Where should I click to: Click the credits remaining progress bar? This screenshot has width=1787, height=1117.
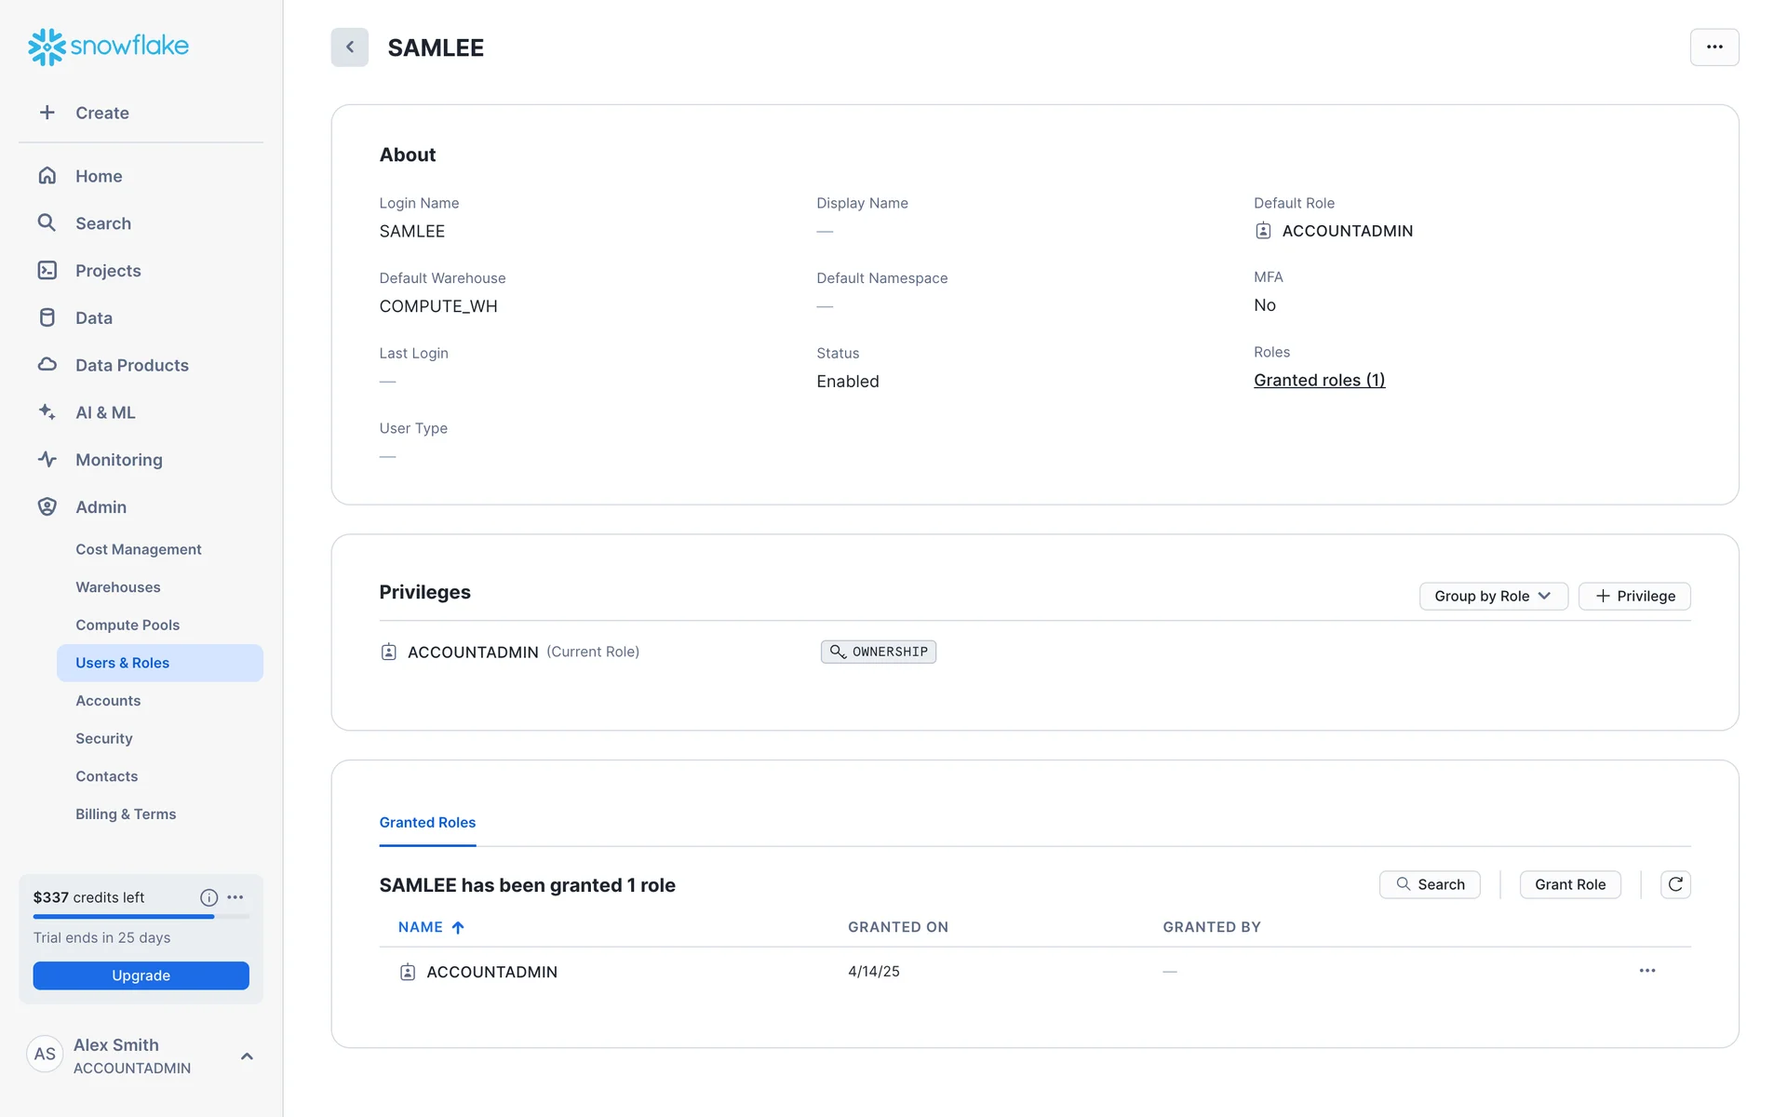tap(141, 917)
